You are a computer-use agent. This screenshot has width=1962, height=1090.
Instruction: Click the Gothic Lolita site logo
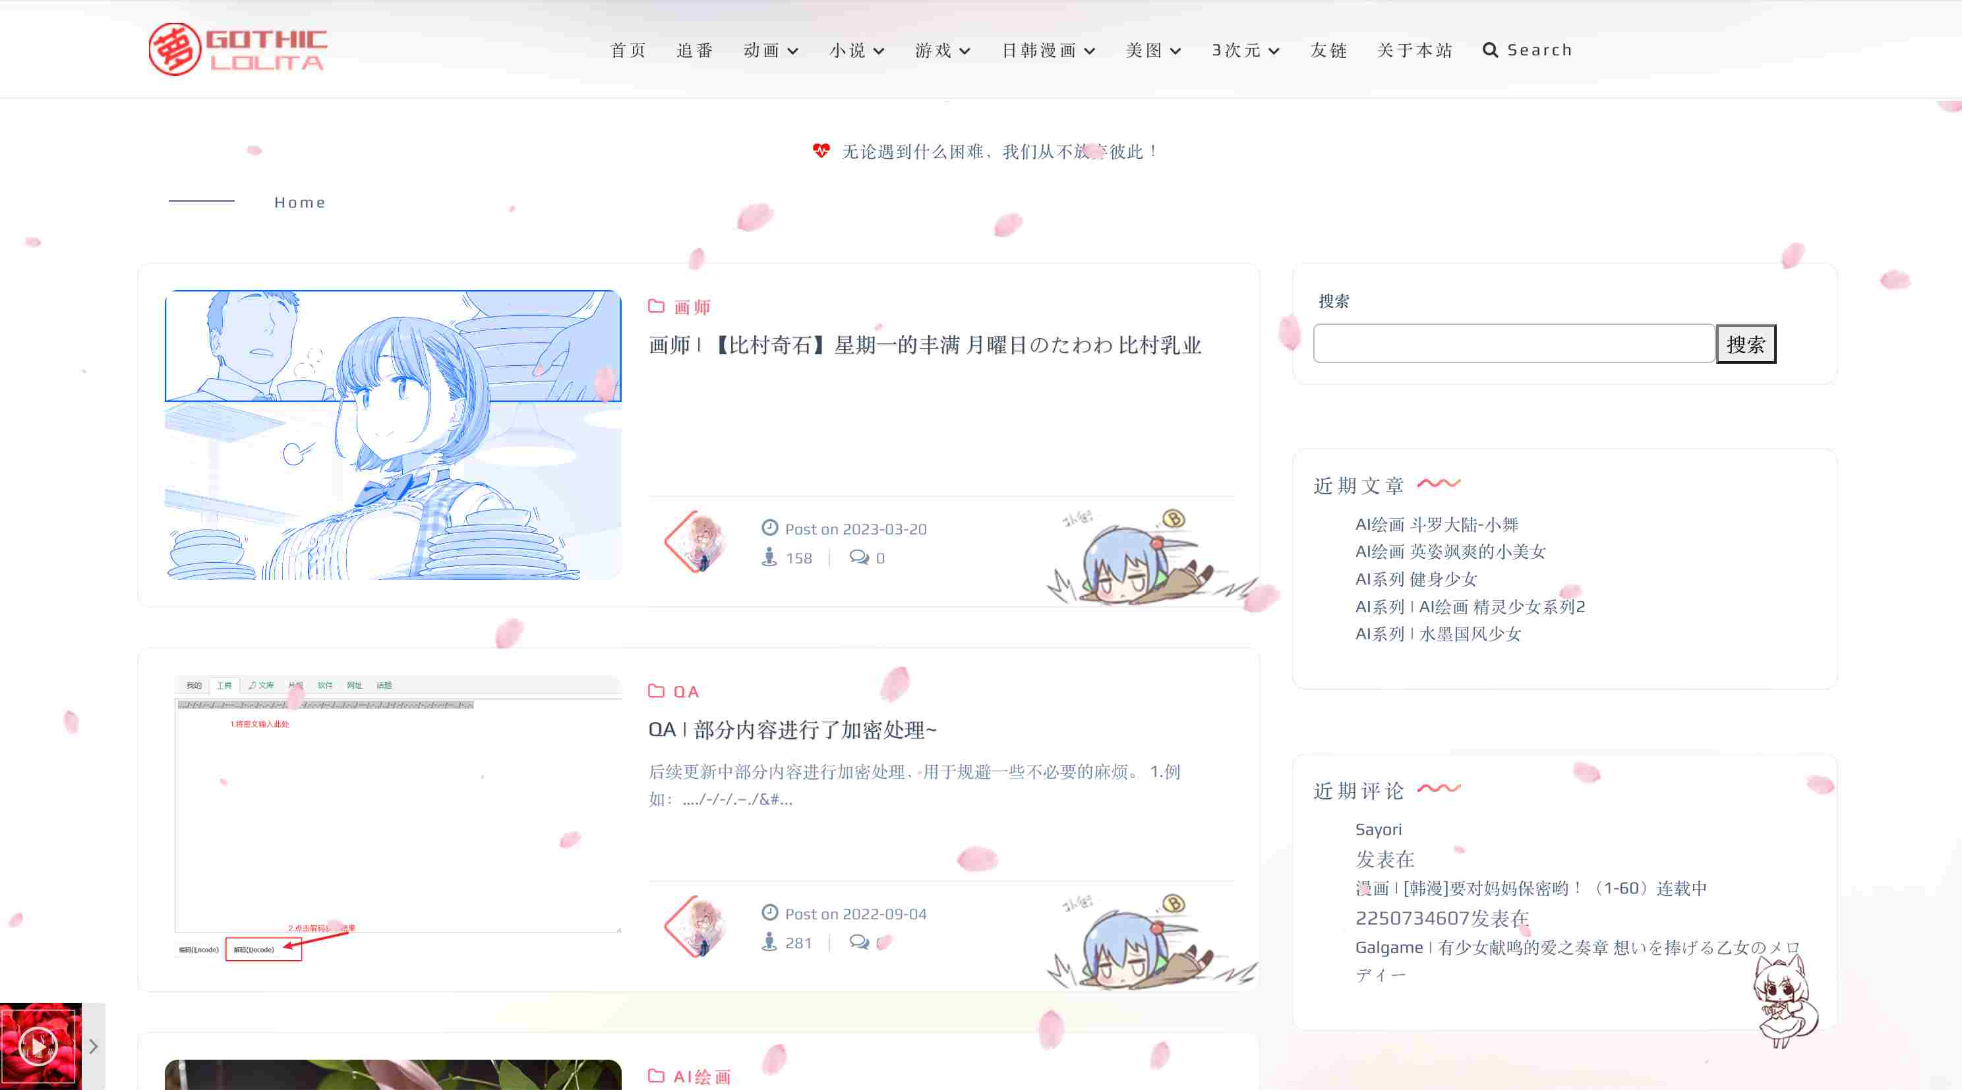point(237,49)
